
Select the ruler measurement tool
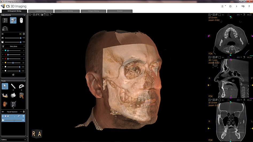coord(13,86)
